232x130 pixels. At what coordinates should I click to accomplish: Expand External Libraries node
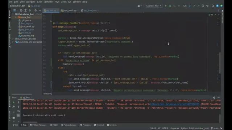pyautogui.click(x=13, y=39)
